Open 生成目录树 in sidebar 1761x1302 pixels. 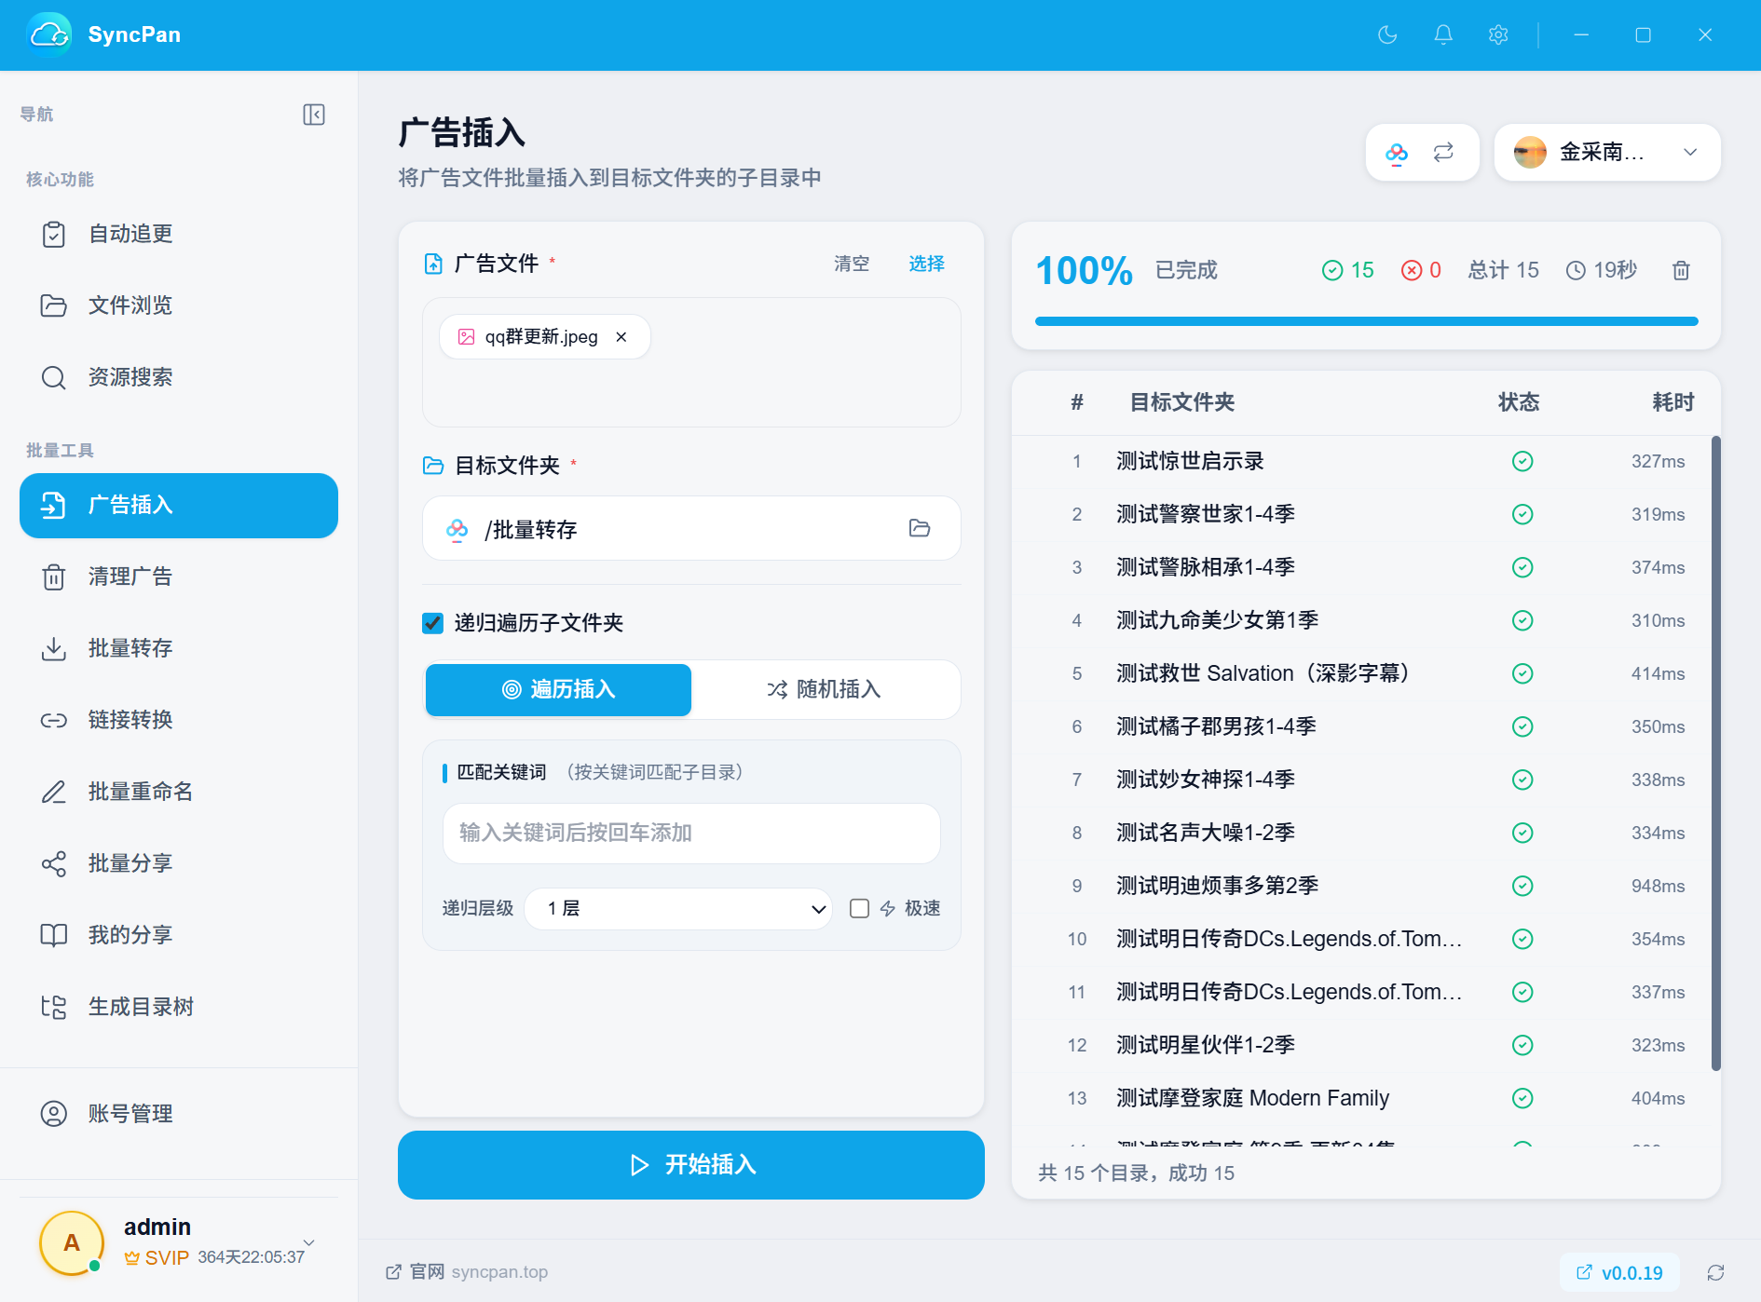click(179, 1007)
